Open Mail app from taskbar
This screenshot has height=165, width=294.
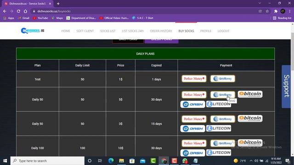point(143,161)
